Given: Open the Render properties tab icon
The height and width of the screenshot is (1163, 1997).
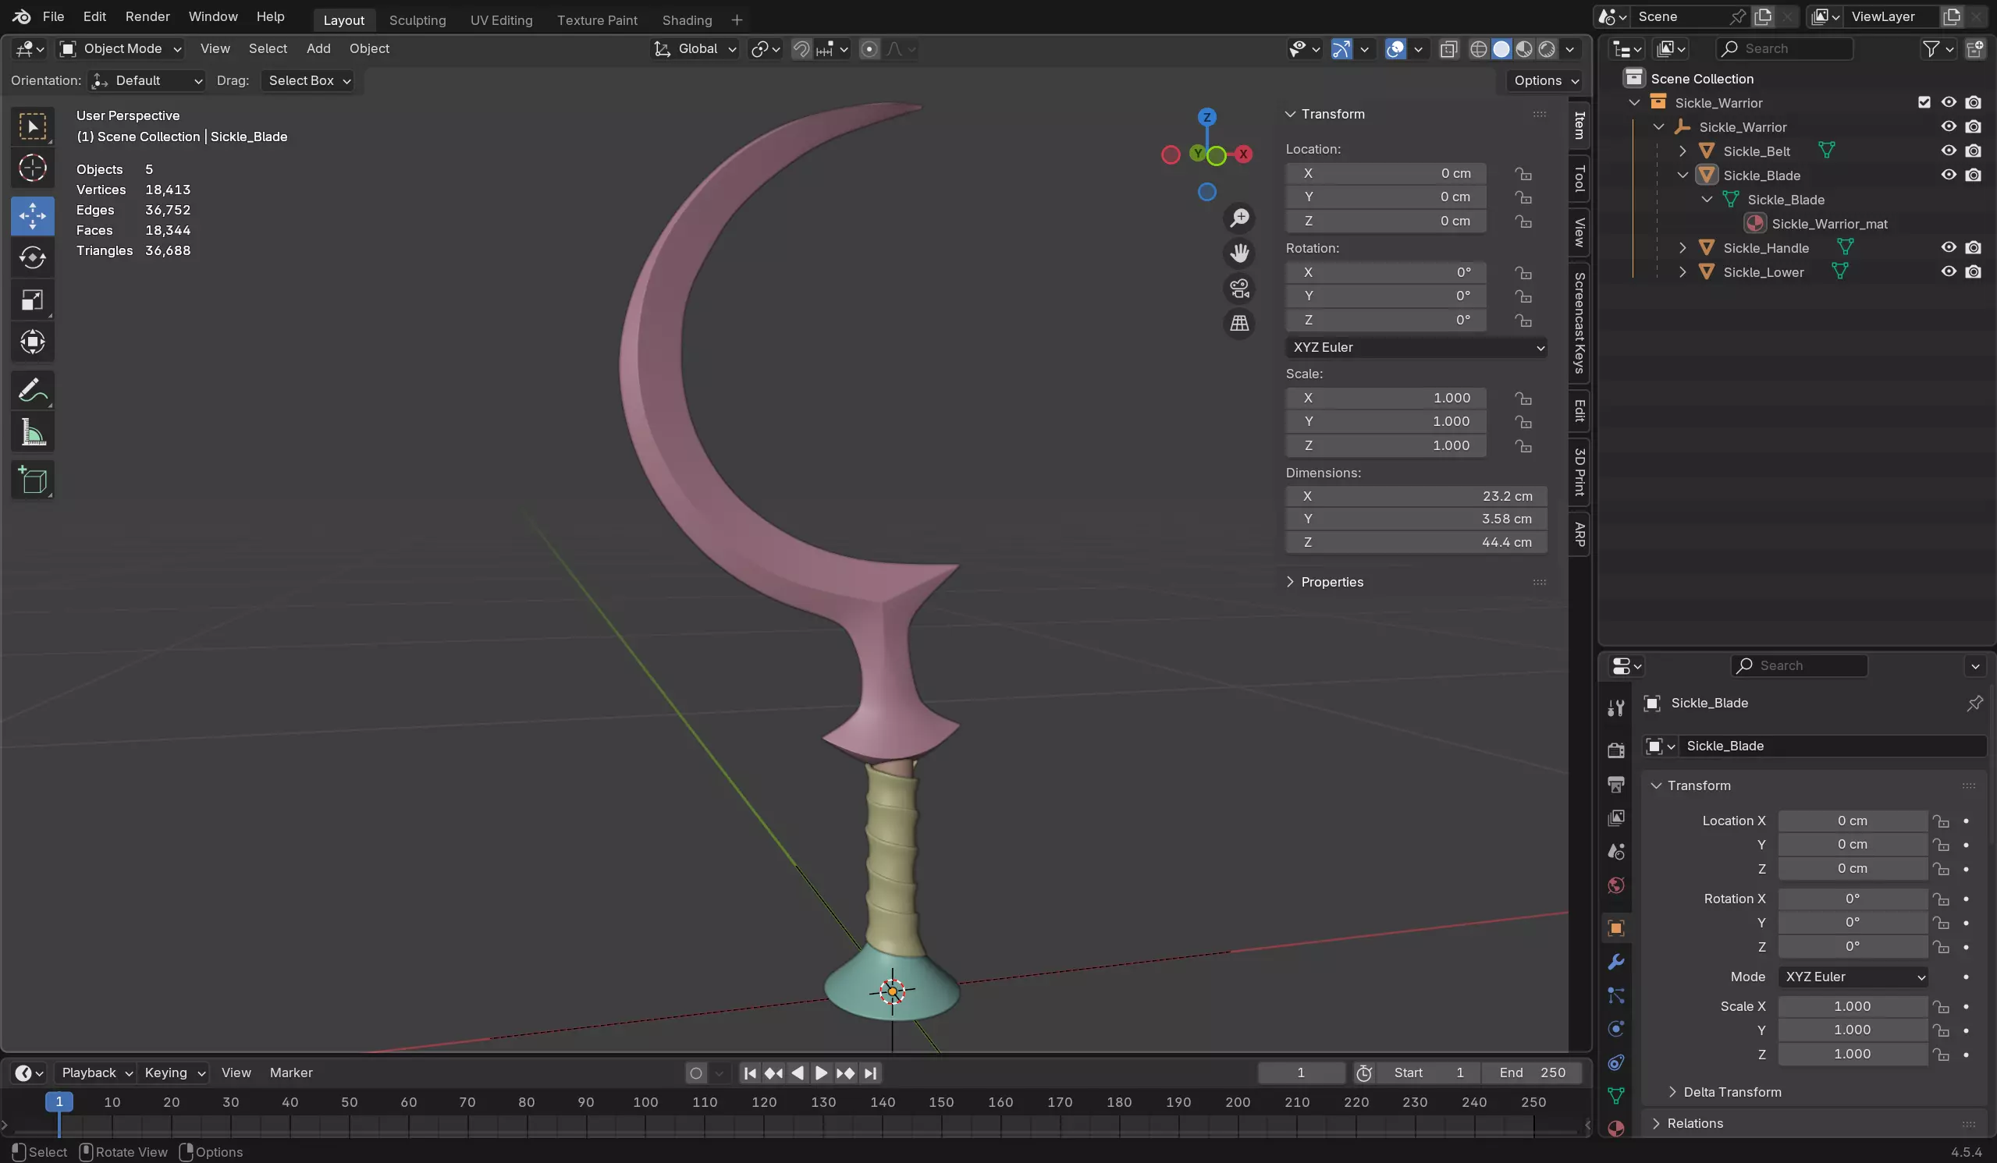Looking at the screenshot, I should coord(1616,750).
